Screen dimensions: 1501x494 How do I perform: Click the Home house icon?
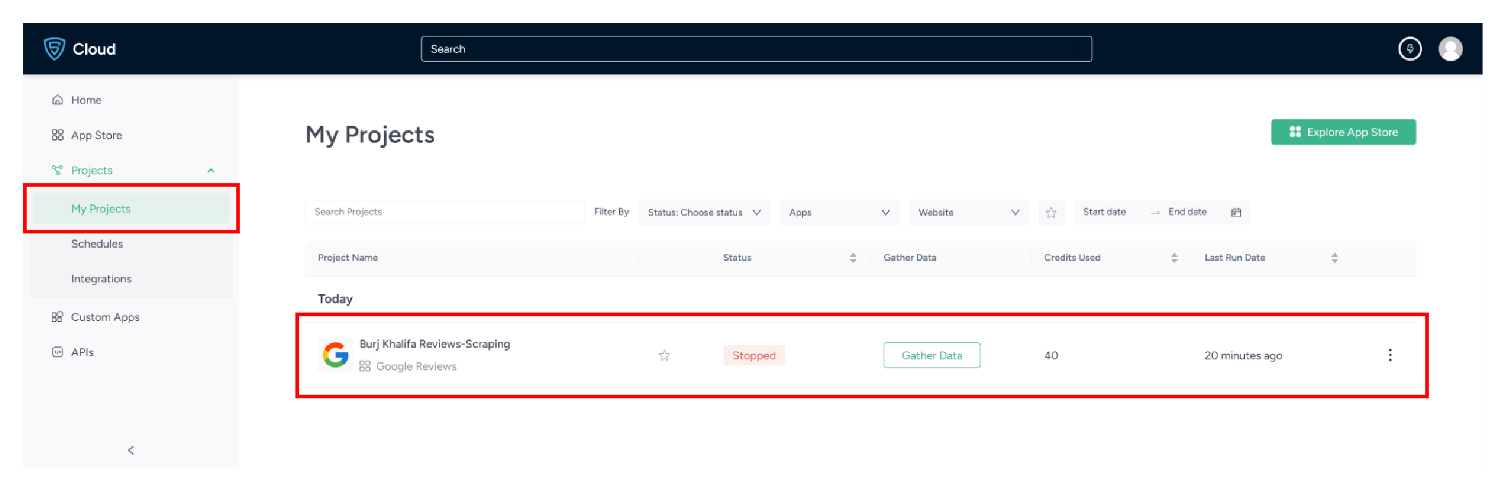[x=57, y=100]
